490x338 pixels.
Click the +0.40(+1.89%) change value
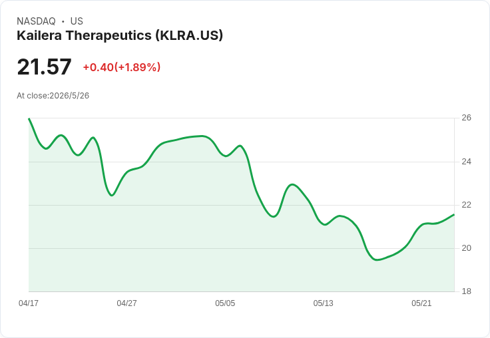pos(122,67)
